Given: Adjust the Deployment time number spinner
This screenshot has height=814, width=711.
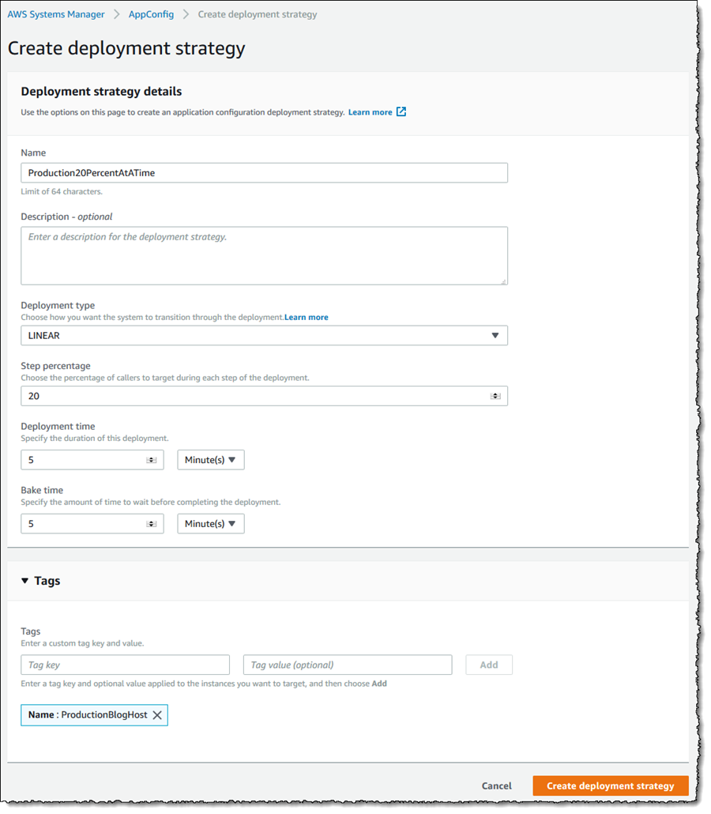Looking at the screenshot, I should [151, 460].
